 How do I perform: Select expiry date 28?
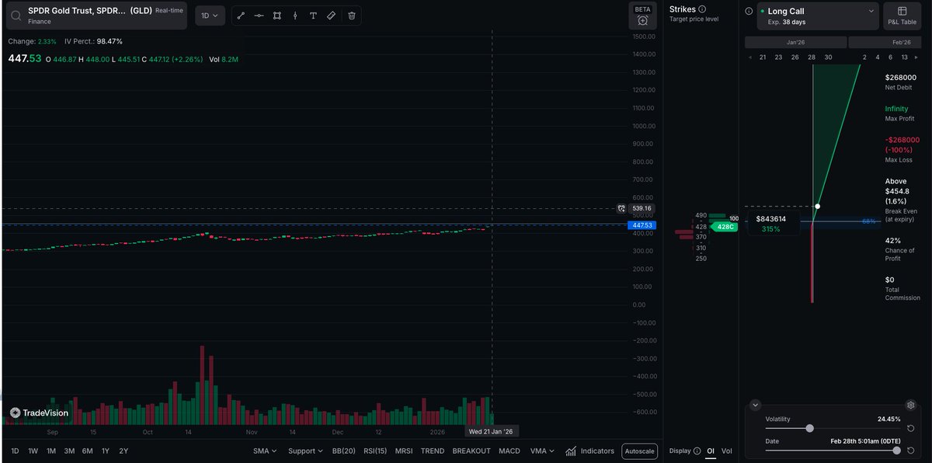click(812, 57)
